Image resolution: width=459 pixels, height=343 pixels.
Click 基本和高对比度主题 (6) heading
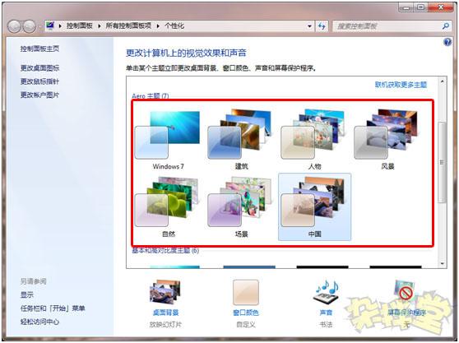coord(165,251)
